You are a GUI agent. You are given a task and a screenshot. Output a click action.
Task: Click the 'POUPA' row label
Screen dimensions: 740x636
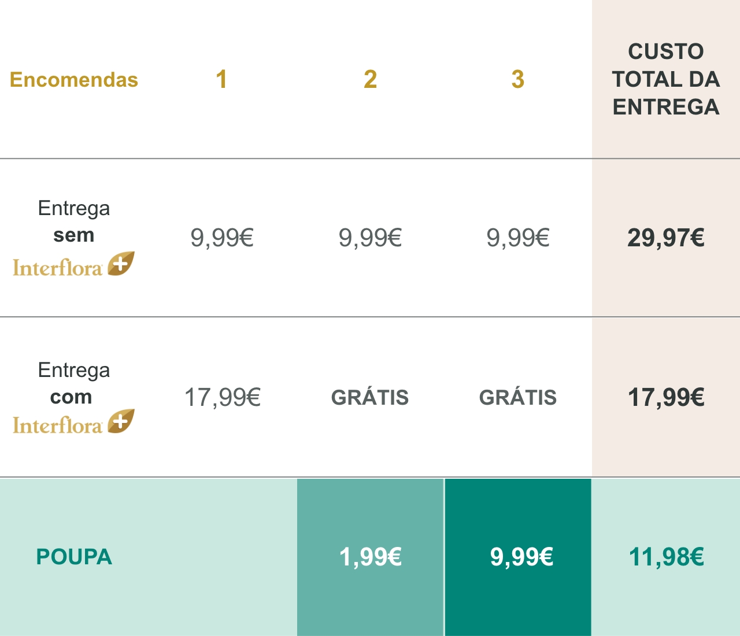[x=74, y=557]
